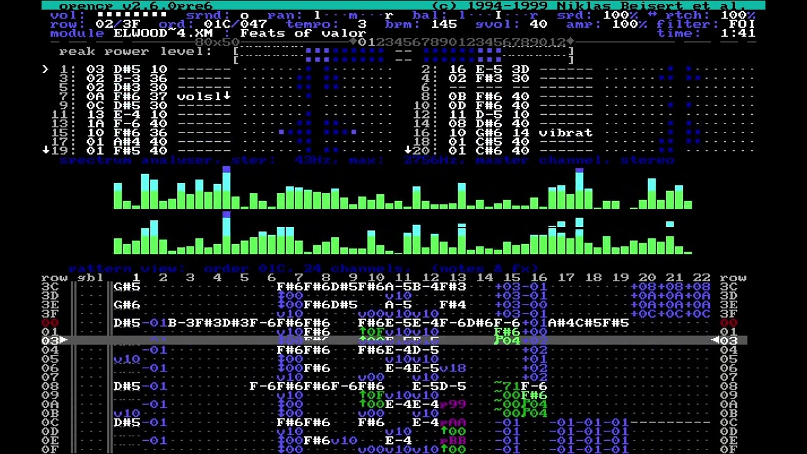Click the channel 1 selection arrow marker
Screen dimensions: 807x454
45,69
